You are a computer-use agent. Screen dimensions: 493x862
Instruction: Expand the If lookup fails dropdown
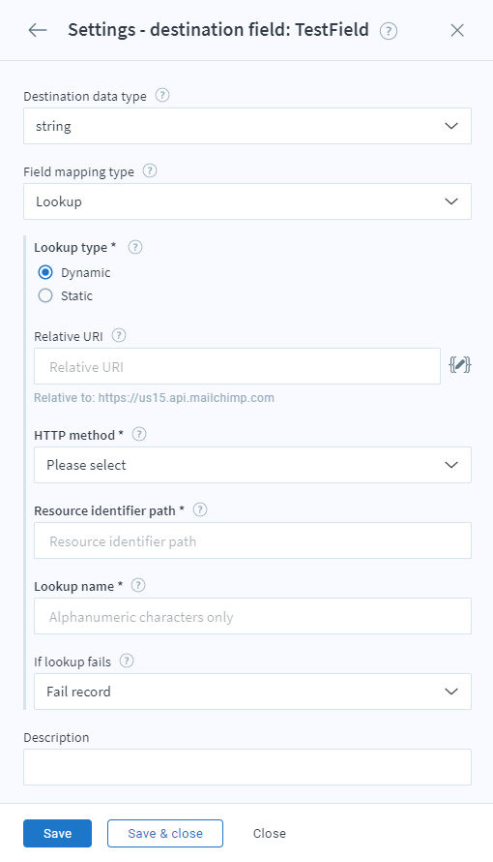(252, 691)
